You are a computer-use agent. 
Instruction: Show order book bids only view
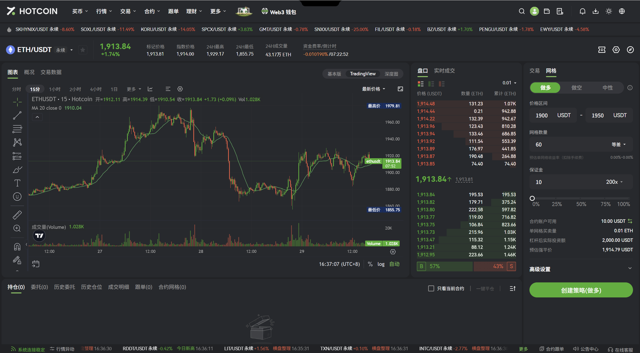click(431, 84)
